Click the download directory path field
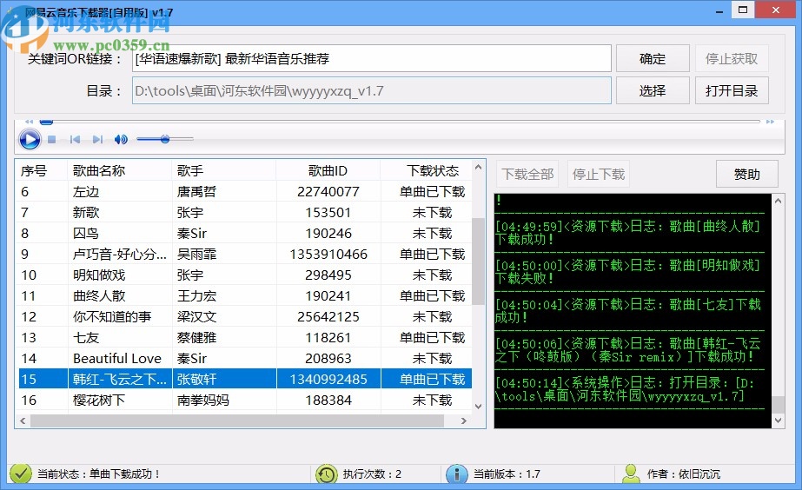 [x=372, y=91]
